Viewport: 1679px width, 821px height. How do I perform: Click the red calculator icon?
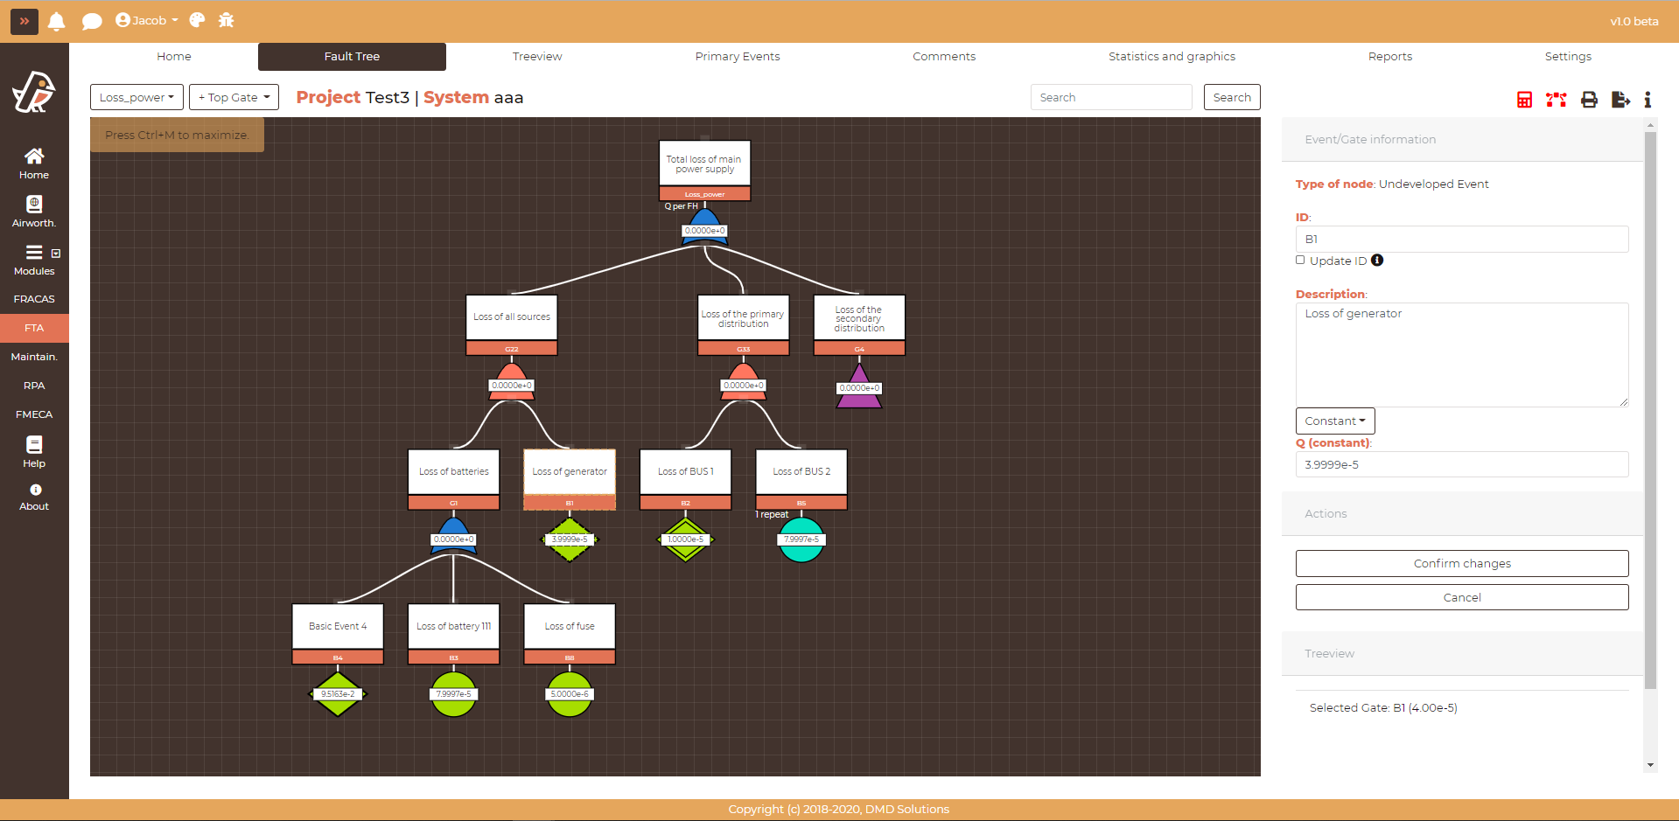[1524, 100]
